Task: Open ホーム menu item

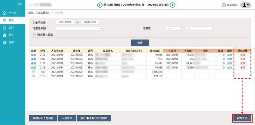Action: tap(12, 13)
